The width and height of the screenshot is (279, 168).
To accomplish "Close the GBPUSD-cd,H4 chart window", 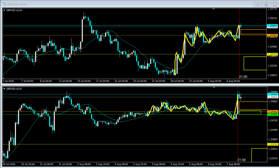I will click(x=275, y=4).
